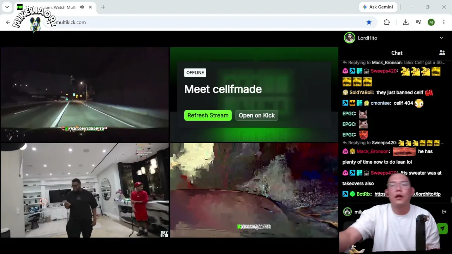Viewport: 452px width, 254px height.
Task: Open the tab search dropdown arrow
Action: click(x=7, y=7)
